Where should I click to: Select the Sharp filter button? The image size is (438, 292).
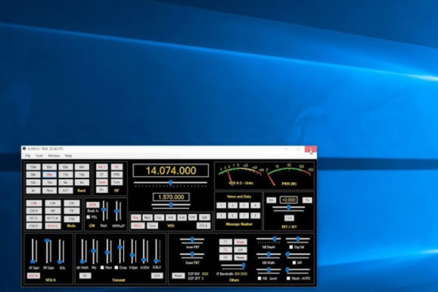(x=240, y=242)
